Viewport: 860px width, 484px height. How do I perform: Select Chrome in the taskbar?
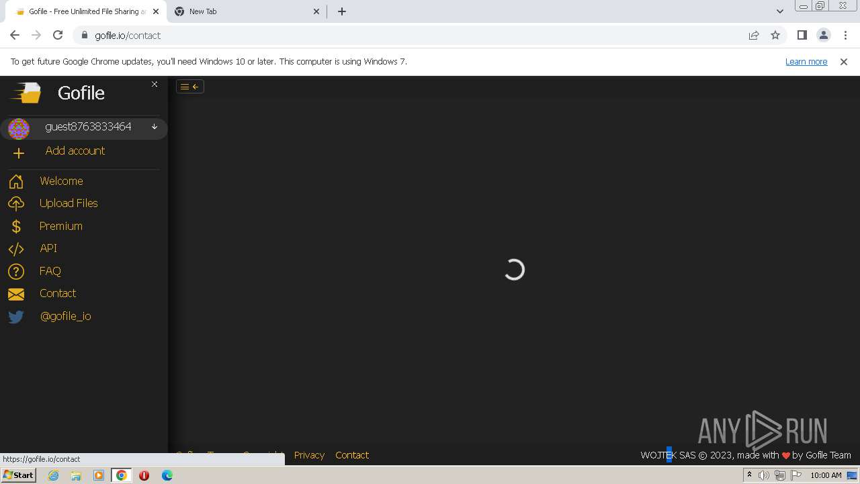coord(122,475)
